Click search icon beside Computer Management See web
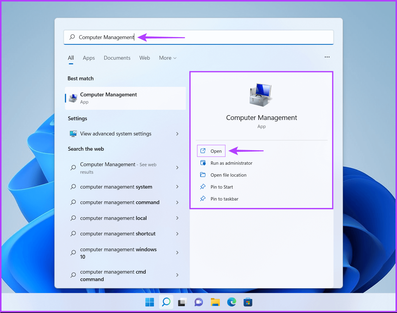 (x=73, y=168)
